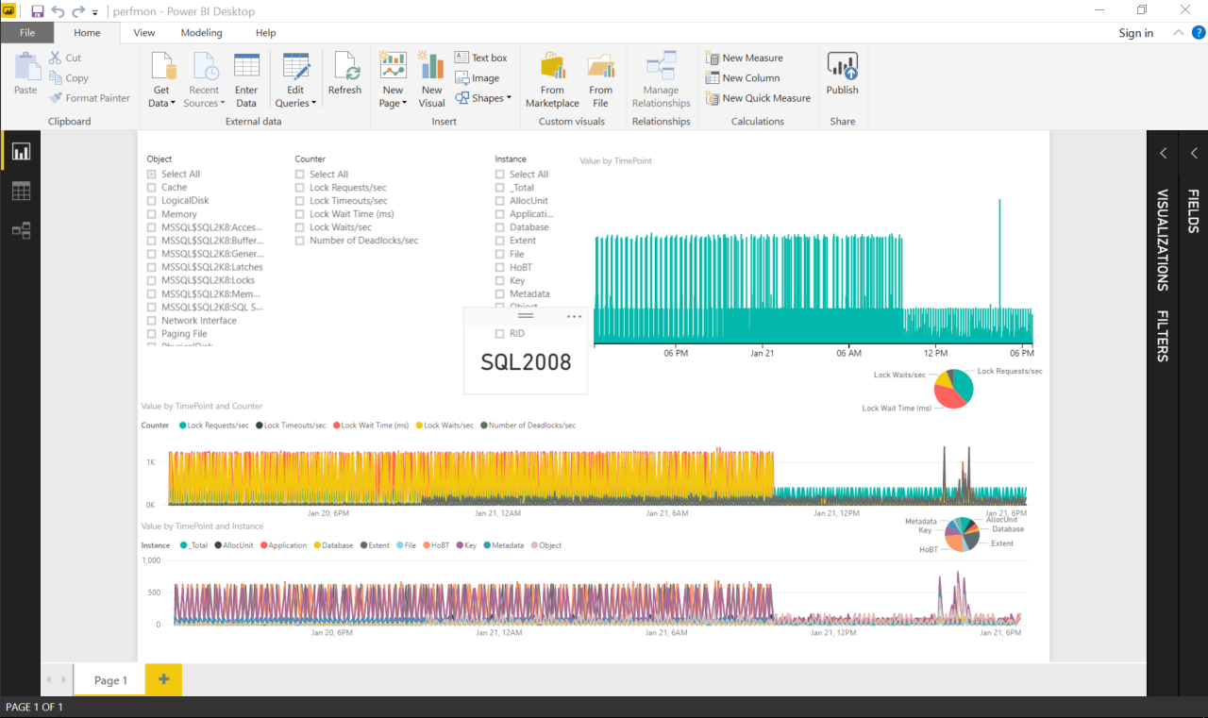Add a new page with plus button
Viewport: 1208px width, 718px height.
click(x=163, y=679)
